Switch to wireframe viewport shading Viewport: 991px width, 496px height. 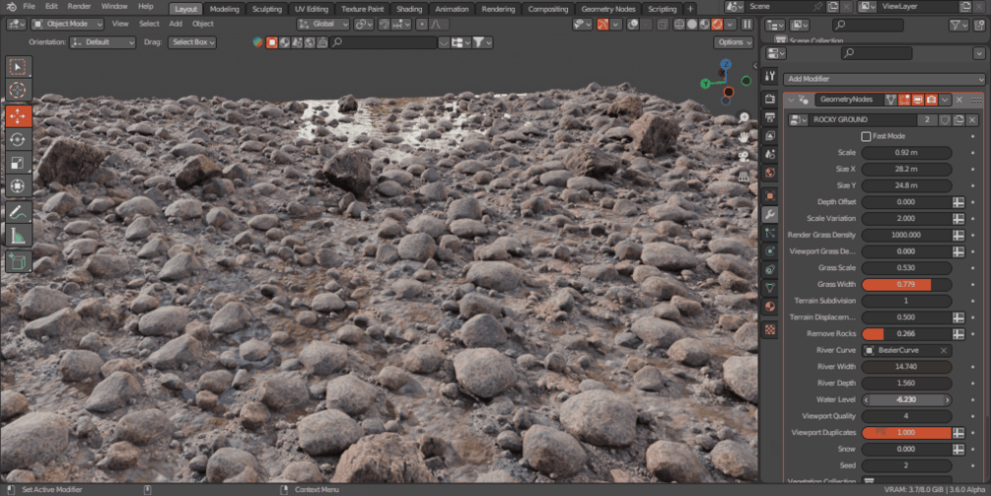[x=679, y=25]
